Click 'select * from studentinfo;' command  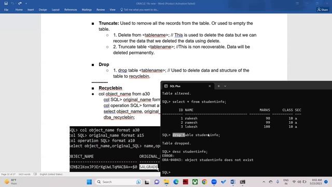click(199, 102)
